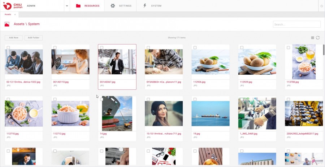Check the 112929.jpg checkbox
This screenshot has width=325, height=167.
point(242,48)
